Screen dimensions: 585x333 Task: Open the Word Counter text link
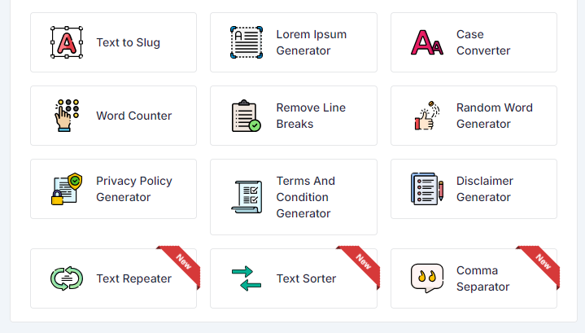click(x=133, y=116)
